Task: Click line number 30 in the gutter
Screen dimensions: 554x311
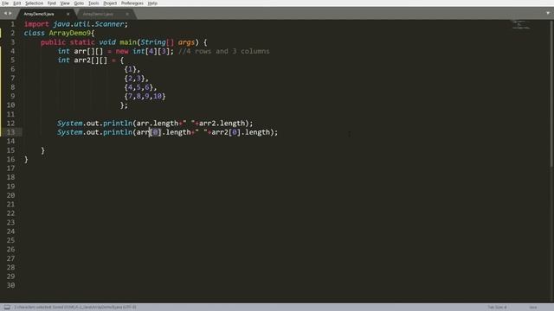Action: [11, 285]
